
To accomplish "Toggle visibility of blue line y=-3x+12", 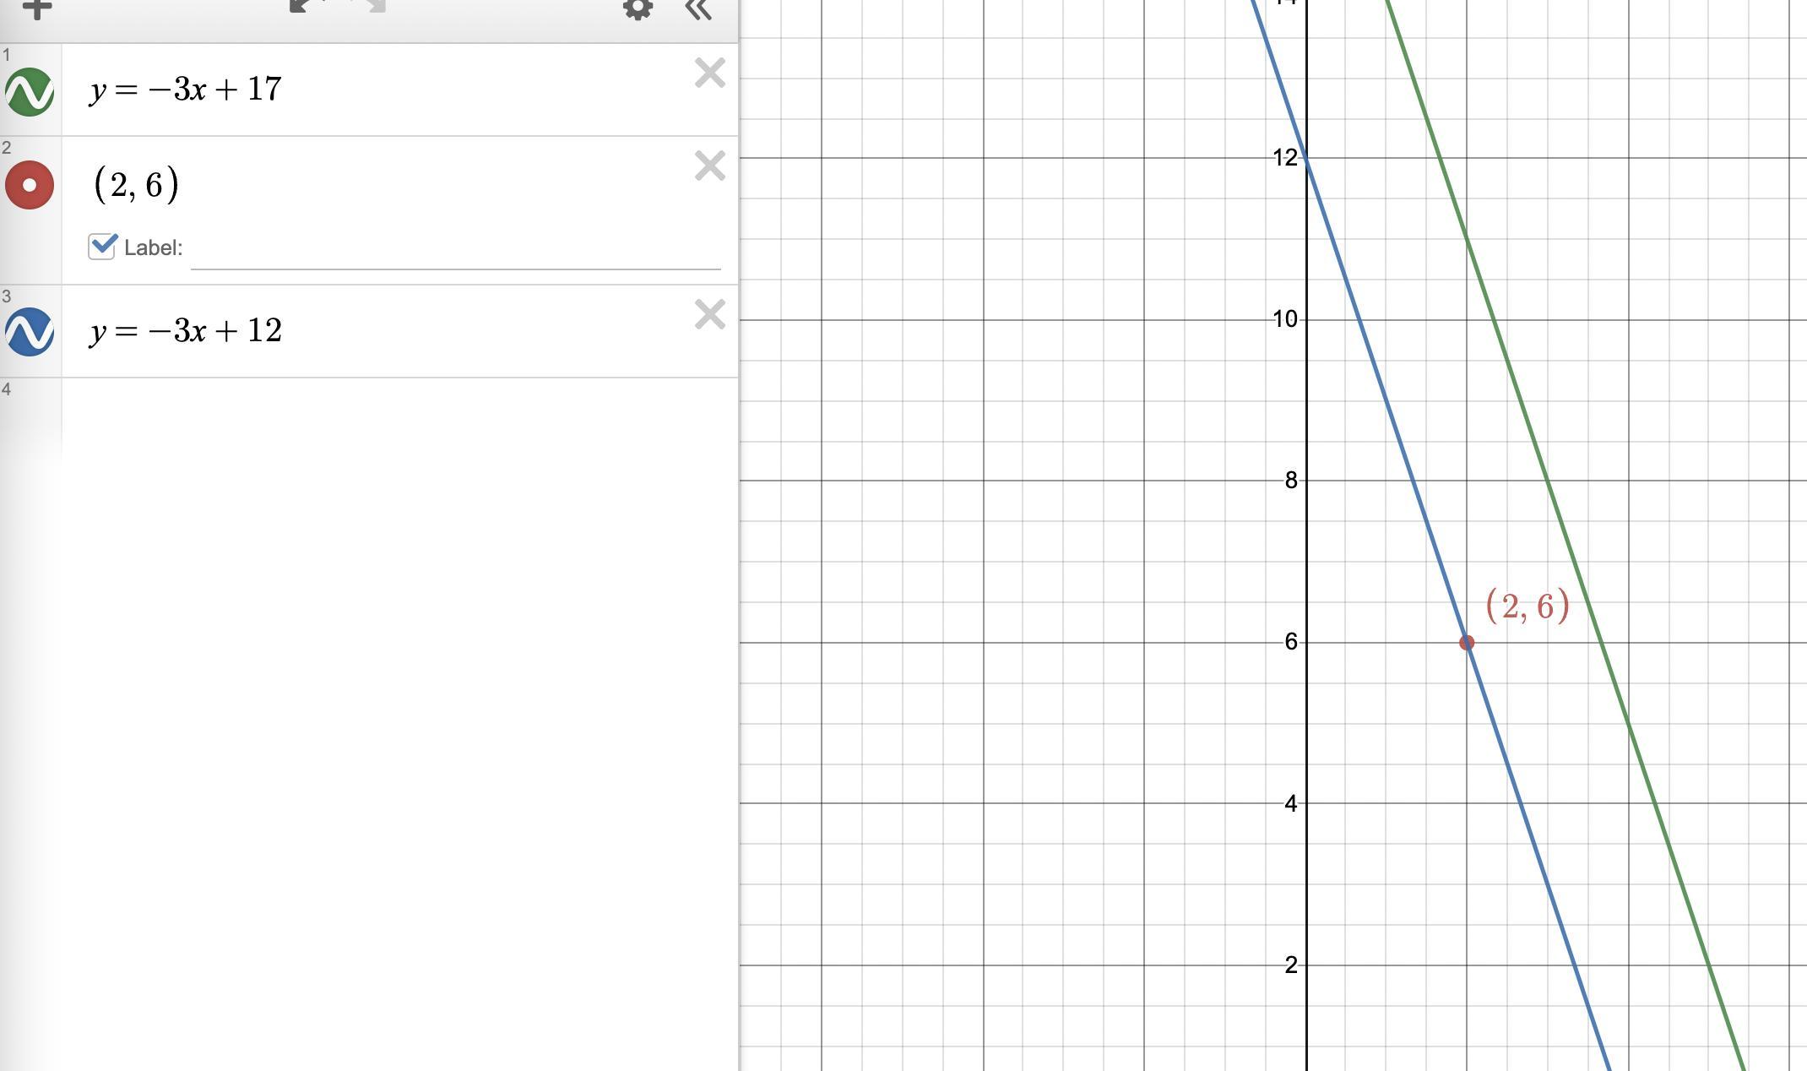I will [x=30, y=331].
